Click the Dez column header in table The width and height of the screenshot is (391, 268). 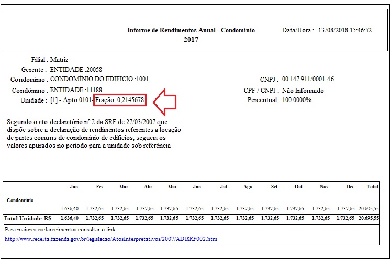[350, 187]
